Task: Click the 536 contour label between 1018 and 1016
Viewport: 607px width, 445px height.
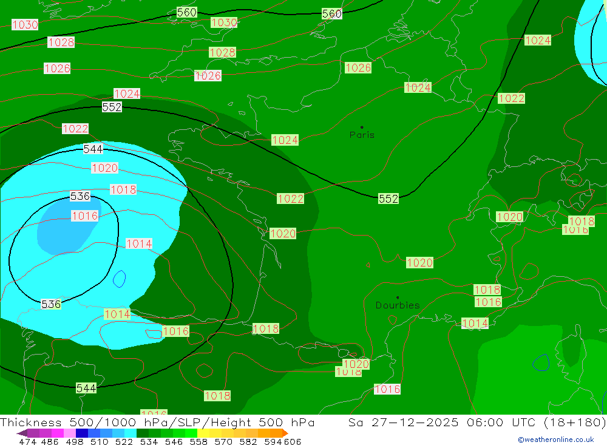Action: coord(80,196)
